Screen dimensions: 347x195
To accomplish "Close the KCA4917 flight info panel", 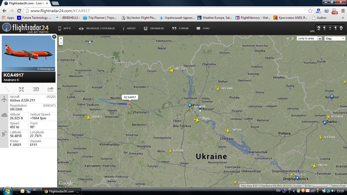I will (x=54, y=37).
